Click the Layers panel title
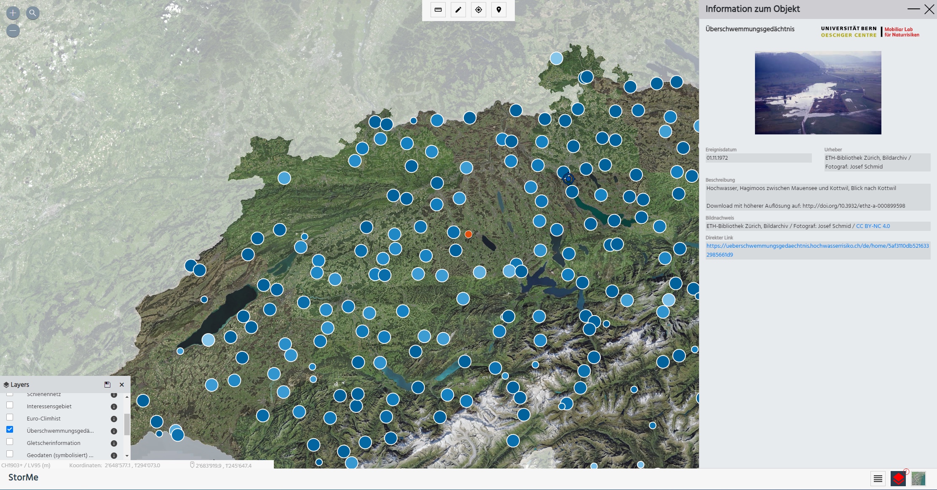 (x=20, y=385)
